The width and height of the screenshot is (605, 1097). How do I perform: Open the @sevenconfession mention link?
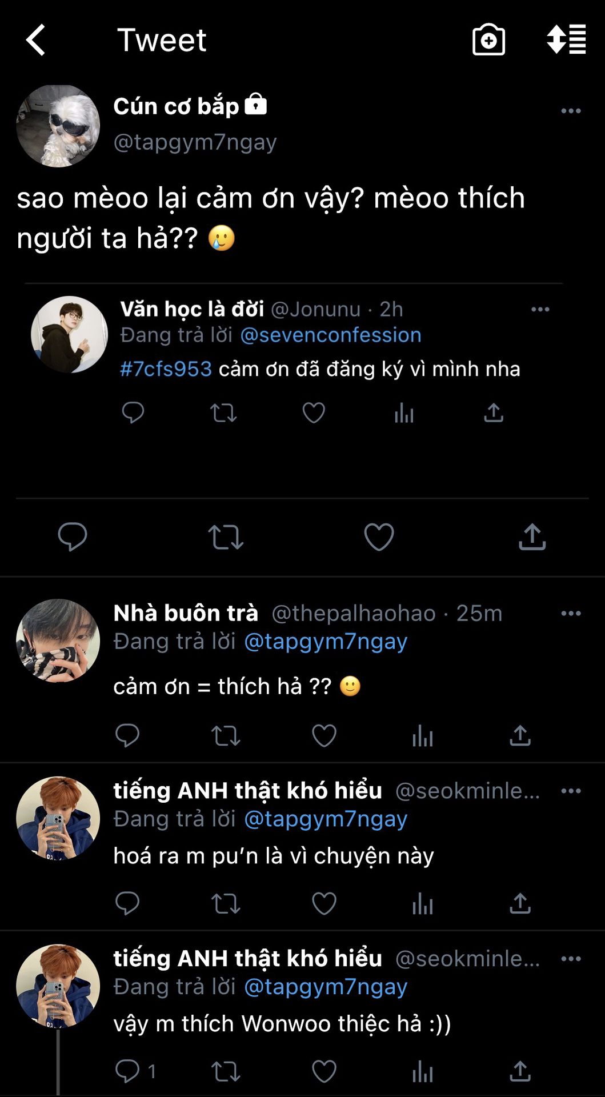331,335
